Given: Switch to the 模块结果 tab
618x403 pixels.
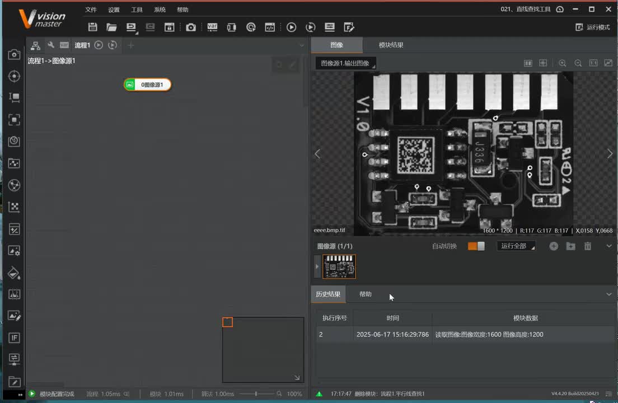Looking at the screenshot, I should click(391, 45).
